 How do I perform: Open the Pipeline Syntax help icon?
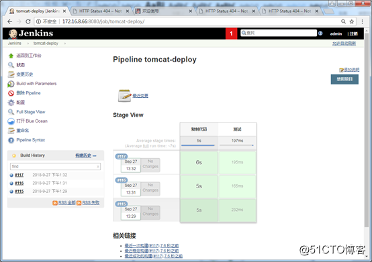(11, 140)
